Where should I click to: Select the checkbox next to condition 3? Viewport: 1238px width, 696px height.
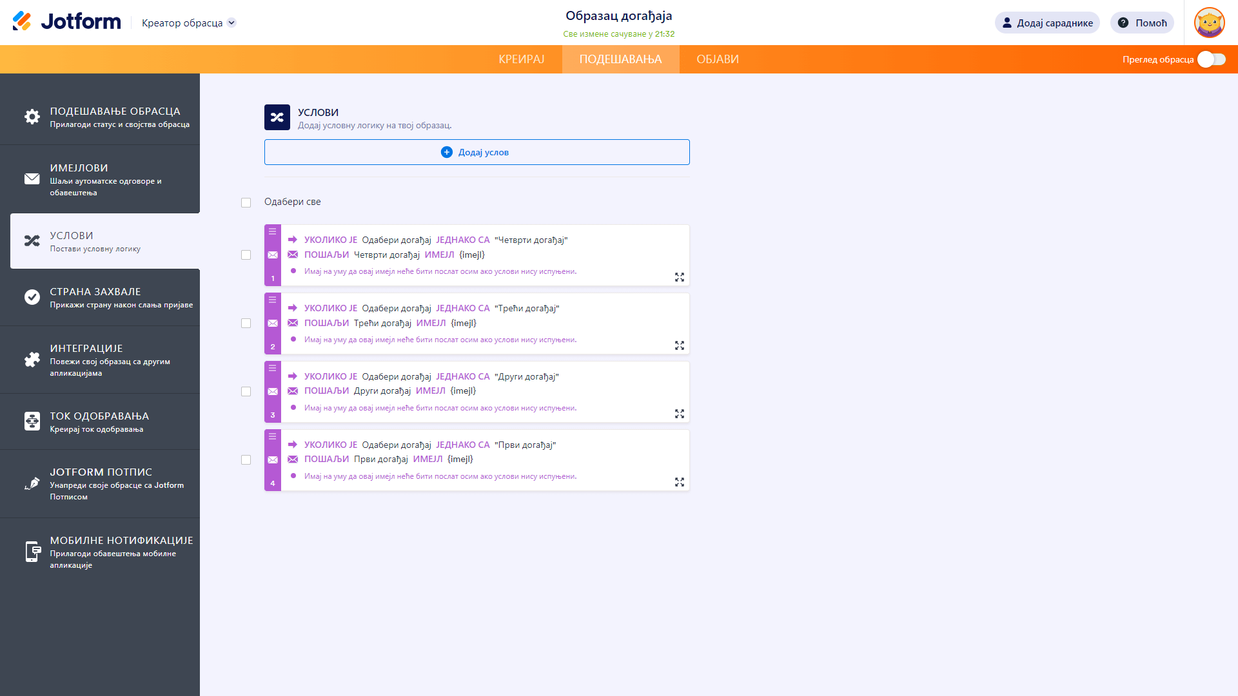[x=246, y=392]
